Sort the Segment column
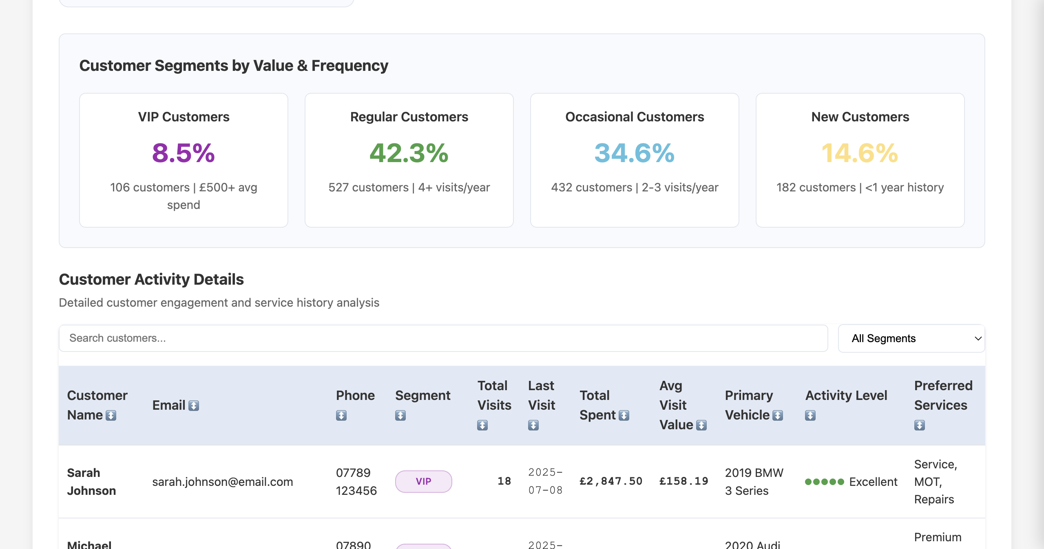Viewport: 1044px width, 549px height. 400,416
